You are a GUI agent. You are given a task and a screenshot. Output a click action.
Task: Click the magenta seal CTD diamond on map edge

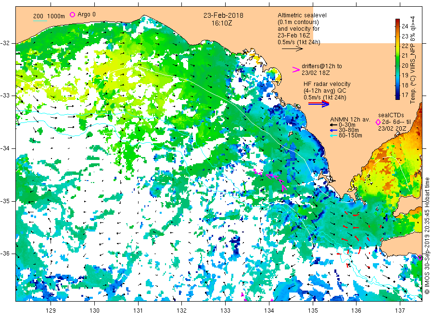tap(420, 258)
